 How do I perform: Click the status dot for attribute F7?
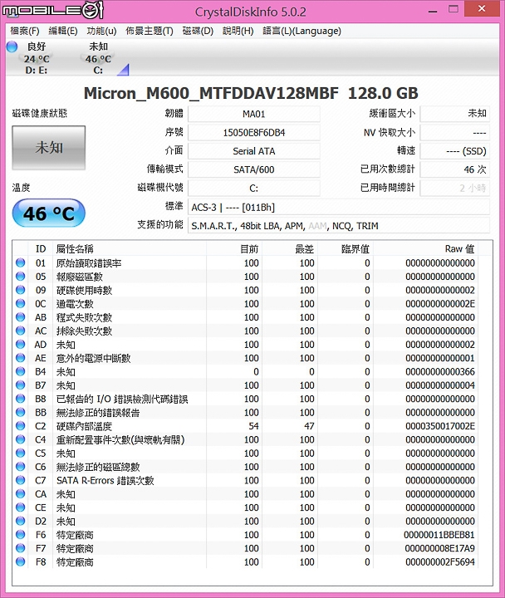tap(21, 548)
